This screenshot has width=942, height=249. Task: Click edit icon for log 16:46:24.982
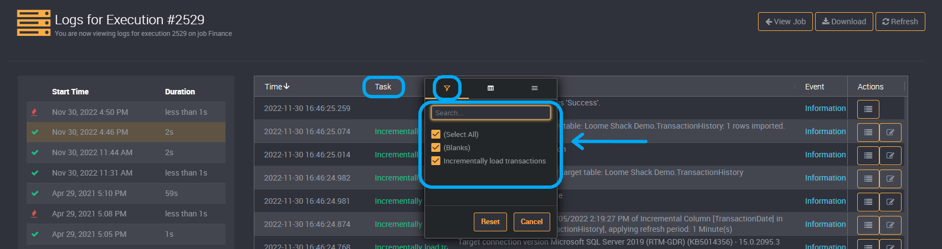tap(890, 179)
